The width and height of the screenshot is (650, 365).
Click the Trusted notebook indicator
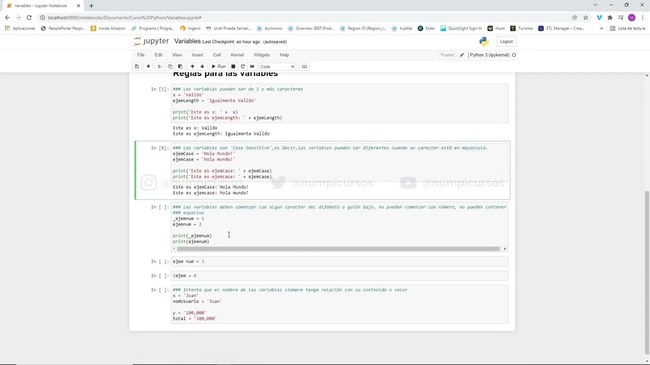pos(447,55)
